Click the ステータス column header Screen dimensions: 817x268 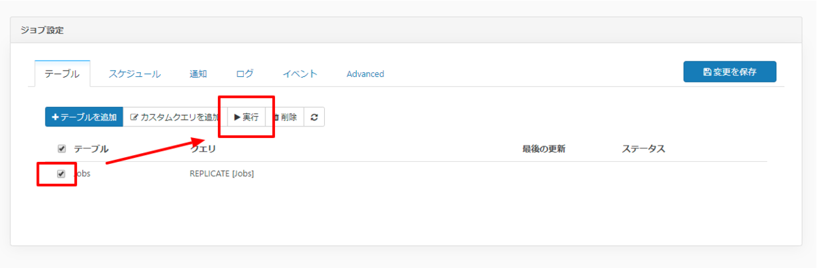[x=643, y=148]
